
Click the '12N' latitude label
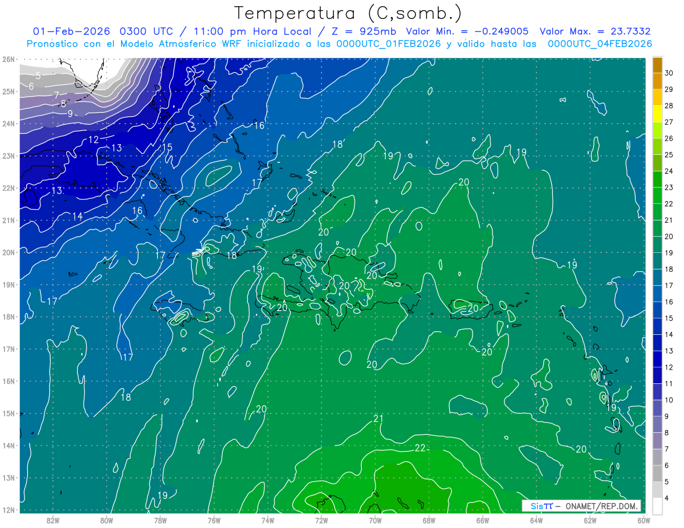tap(8, 510)
